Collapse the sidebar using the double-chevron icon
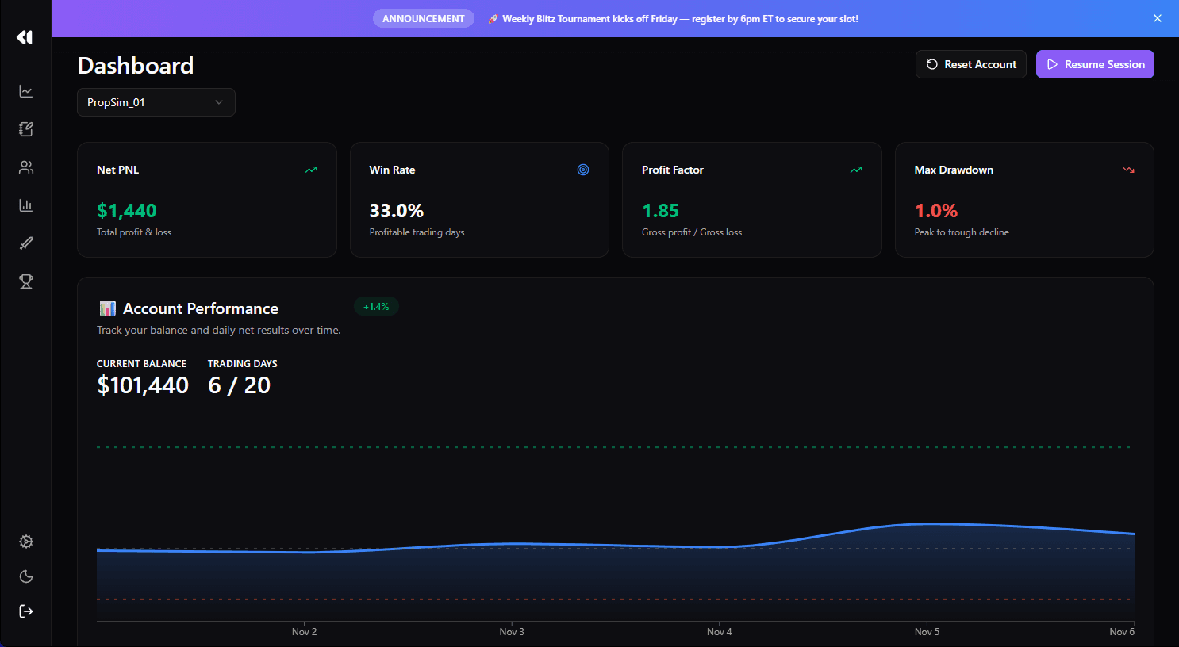The width and height of the screenshot is (1179, 647). point(24,36)
